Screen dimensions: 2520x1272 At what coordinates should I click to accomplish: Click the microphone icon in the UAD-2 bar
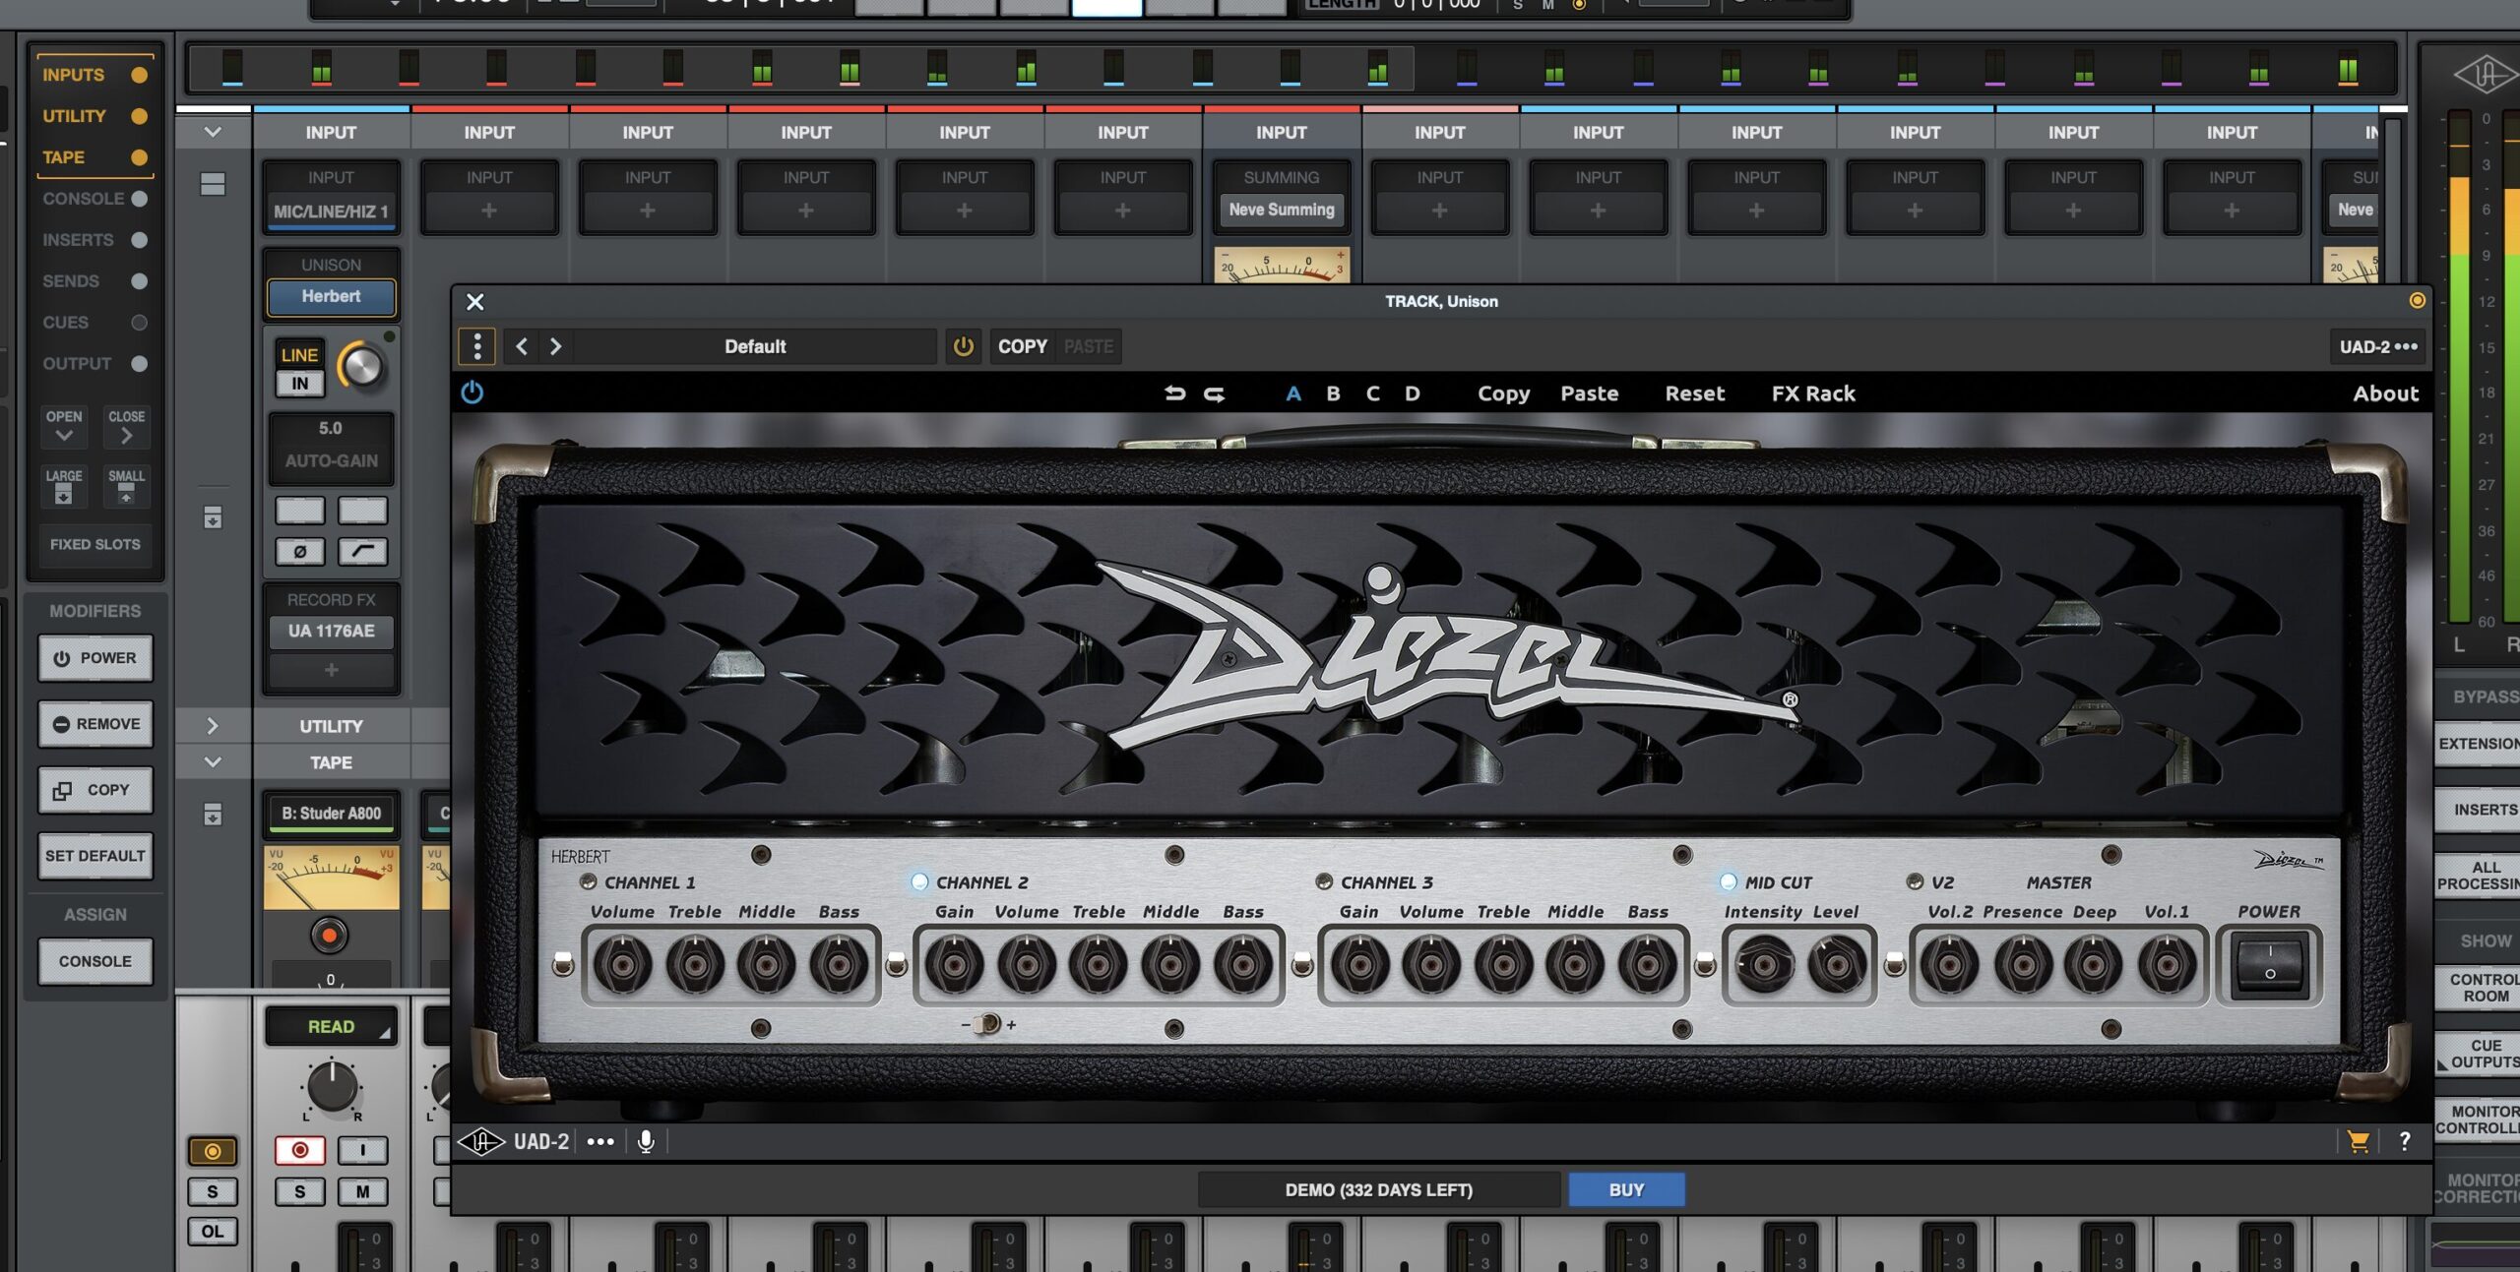(x=646, y=1141)
